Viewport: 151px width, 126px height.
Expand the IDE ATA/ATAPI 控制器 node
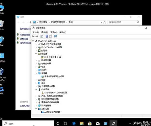[x=36, y=47]
